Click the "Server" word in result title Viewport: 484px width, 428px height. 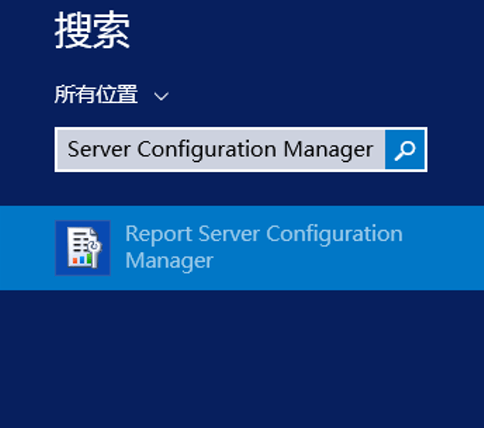click(229, 234)
